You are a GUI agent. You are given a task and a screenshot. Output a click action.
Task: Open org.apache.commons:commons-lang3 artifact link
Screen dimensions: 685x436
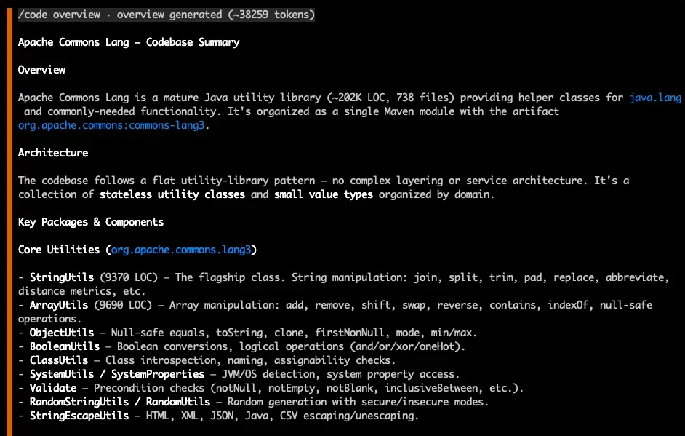coord(111,125)
